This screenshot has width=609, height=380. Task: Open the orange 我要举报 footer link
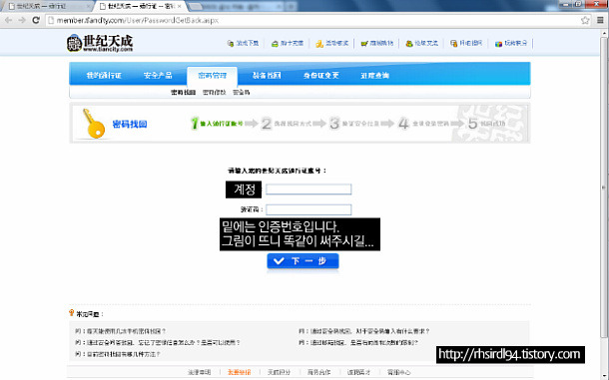pos(240,372)
